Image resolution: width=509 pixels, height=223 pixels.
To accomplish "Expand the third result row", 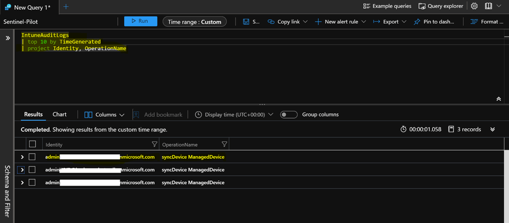I will [22, 183].
